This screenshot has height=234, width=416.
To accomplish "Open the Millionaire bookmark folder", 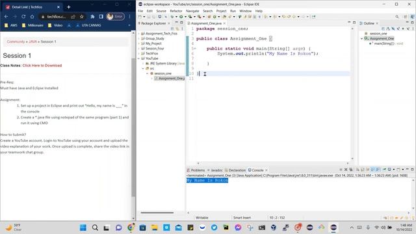I will click(x=32, y=25).
